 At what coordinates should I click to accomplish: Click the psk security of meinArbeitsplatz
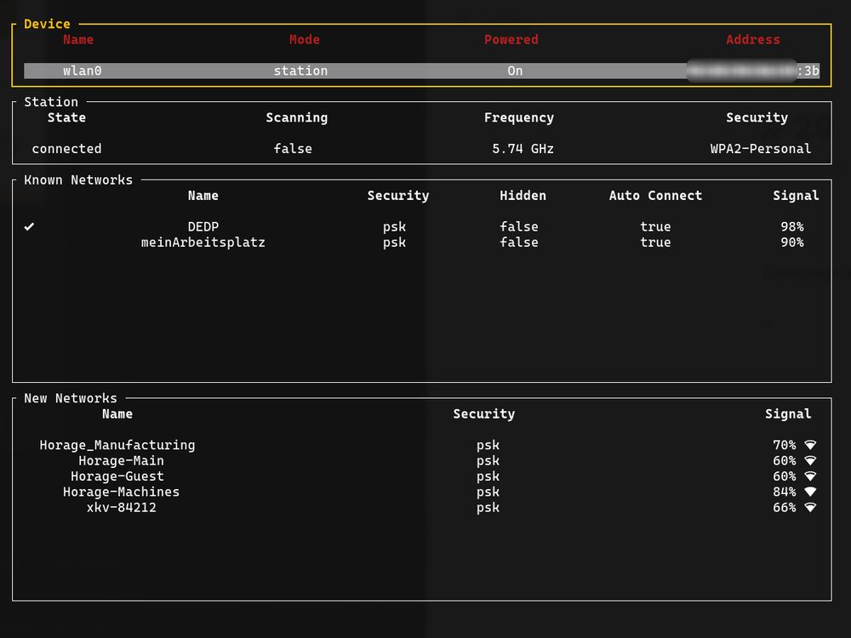(x=395, y=243)
